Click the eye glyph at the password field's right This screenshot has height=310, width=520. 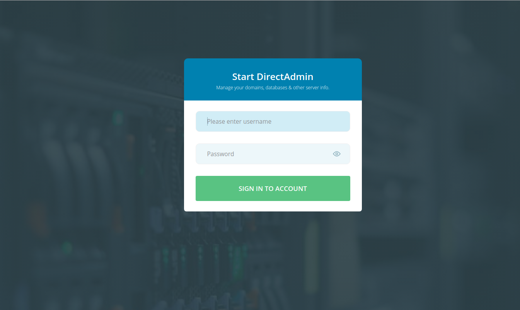(336, 153)
